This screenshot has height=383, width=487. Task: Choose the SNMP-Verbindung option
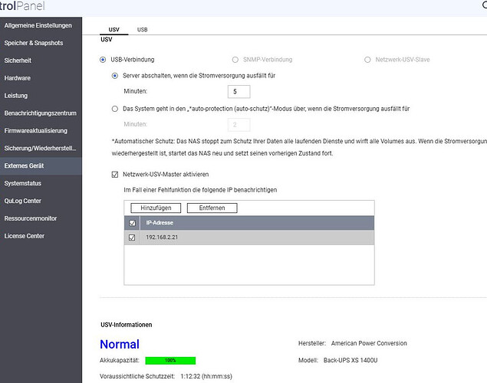235,59
